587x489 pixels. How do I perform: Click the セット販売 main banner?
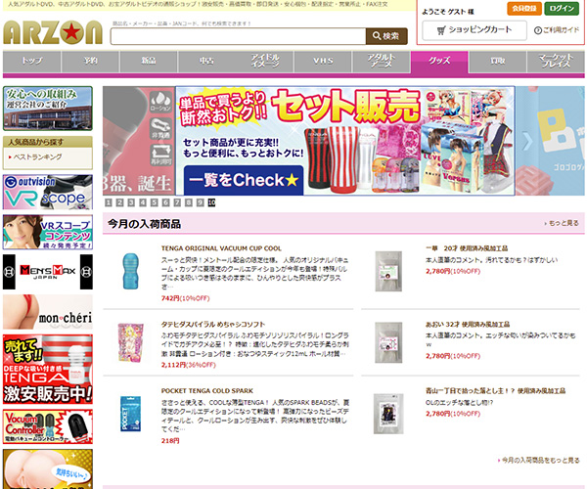pos(345,141)
